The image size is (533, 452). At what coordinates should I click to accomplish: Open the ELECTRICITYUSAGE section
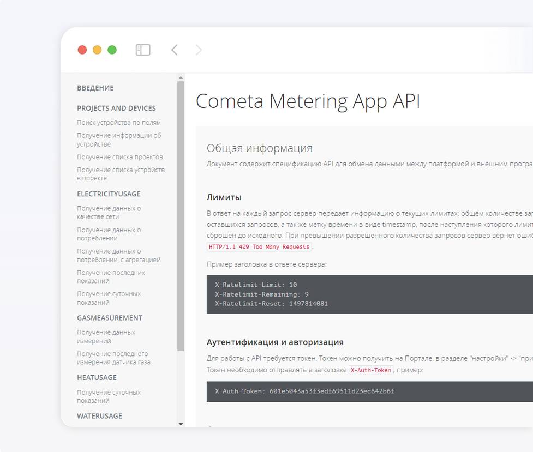click(109, 194)
